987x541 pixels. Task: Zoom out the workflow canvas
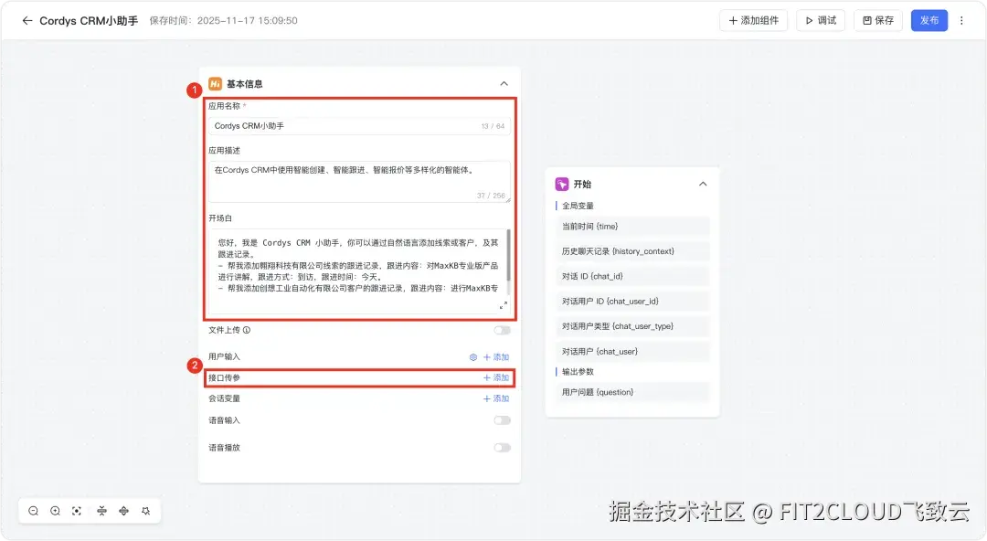click(x=34, y=511)
